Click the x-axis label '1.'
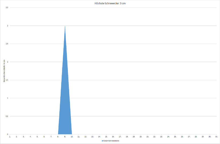Image resolution: width=220 pixels, height=144 pixels. (x=10, y=136)
